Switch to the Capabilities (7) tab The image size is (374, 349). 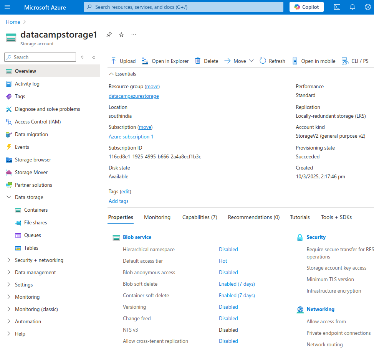(200, 217)
